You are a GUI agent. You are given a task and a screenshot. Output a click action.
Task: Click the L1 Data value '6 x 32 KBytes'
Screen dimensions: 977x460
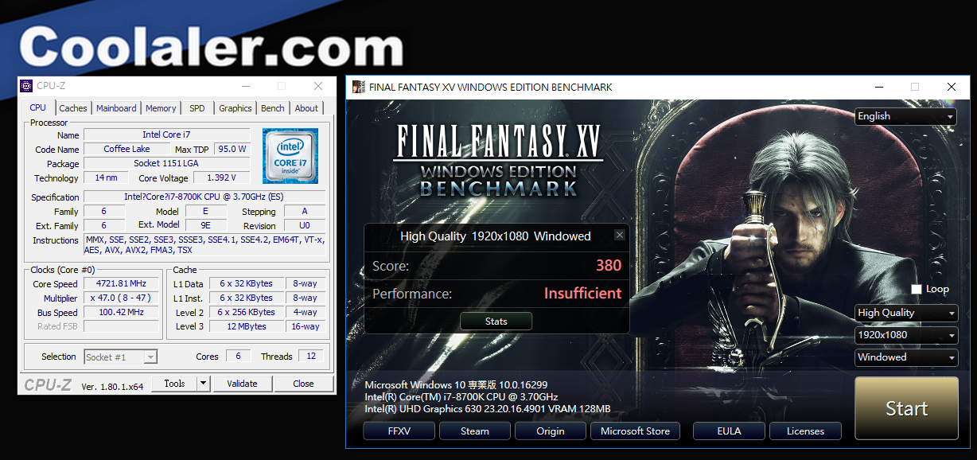tap(246, 283)
